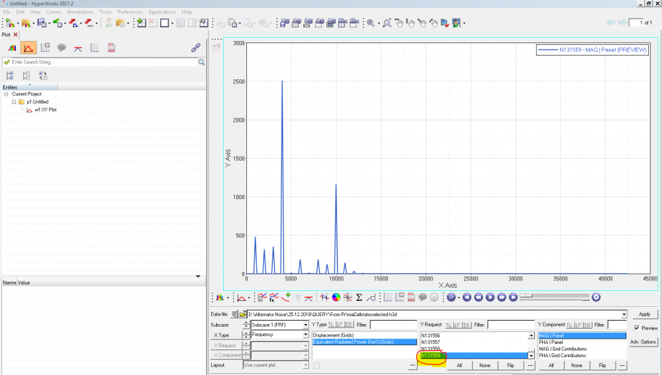Image resolution: width=662 pixels, height=375 pixels.
Task: Select the Define Curves icon in the browser toolbar
Action: [28, 48]
